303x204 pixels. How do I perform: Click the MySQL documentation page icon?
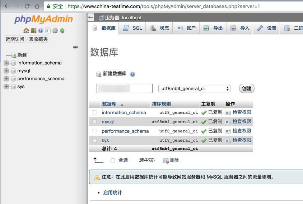[x=48, y=30]
